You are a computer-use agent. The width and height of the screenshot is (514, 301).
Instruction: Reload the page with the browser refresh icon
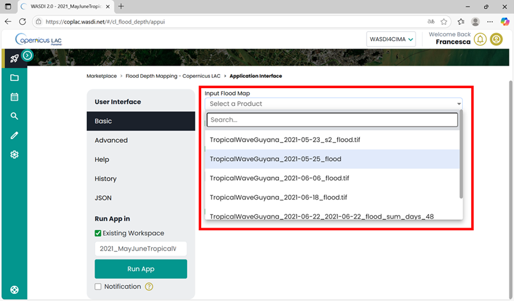coord(22,22)
